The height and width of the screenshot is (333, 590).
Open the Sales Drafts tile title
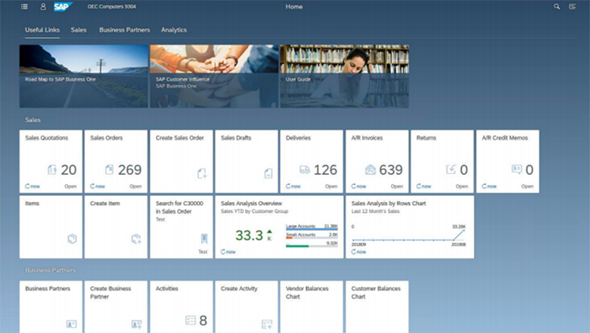(x=236, y=138)
